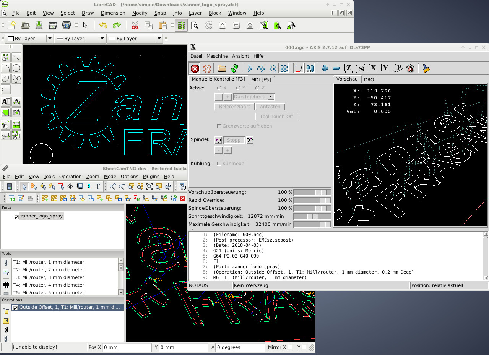The width and height of the screenshot is (489, 355).
Task: Toggle the zanner_logo_spray part checkbox
Action: [x=16, y=217]
